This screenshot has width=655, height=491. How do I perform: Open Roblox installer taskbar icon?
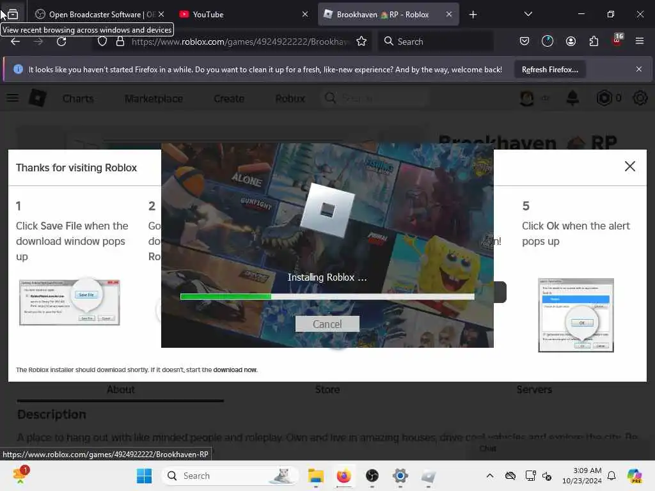point(428,476)
